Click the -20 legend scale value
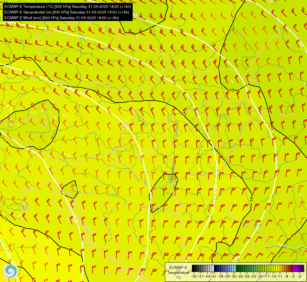 pos(260,277)
